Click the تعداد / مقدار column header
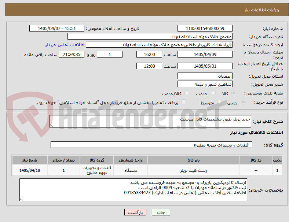The width and height of the screenshot is (289, 222). pyautogui.click(x=63, y=160)
